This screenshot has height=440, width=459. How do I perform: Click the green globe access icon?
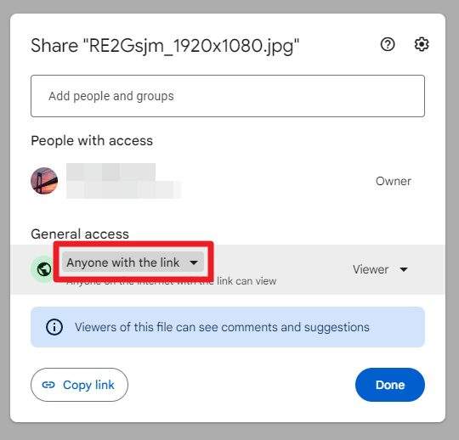point(44,269)
